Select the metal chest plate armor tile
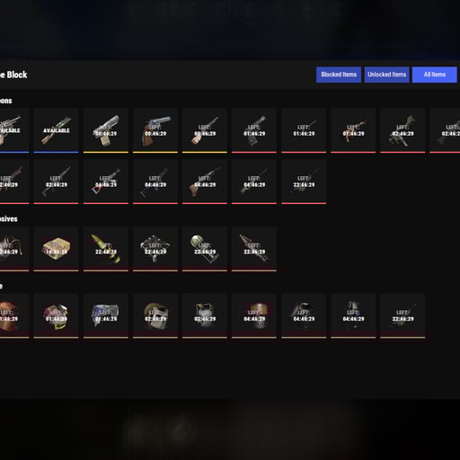The width and height of the screenshot is (460, 460). [205, 316]
